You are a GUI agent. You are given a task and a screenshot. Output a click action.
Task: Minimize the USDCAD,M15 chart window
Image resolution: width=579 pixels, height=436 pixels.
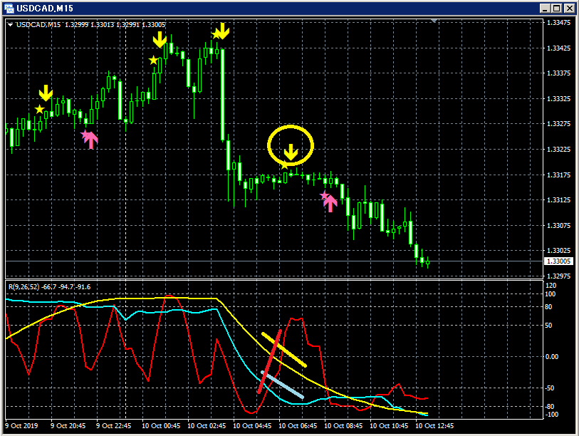coord(544,8)
